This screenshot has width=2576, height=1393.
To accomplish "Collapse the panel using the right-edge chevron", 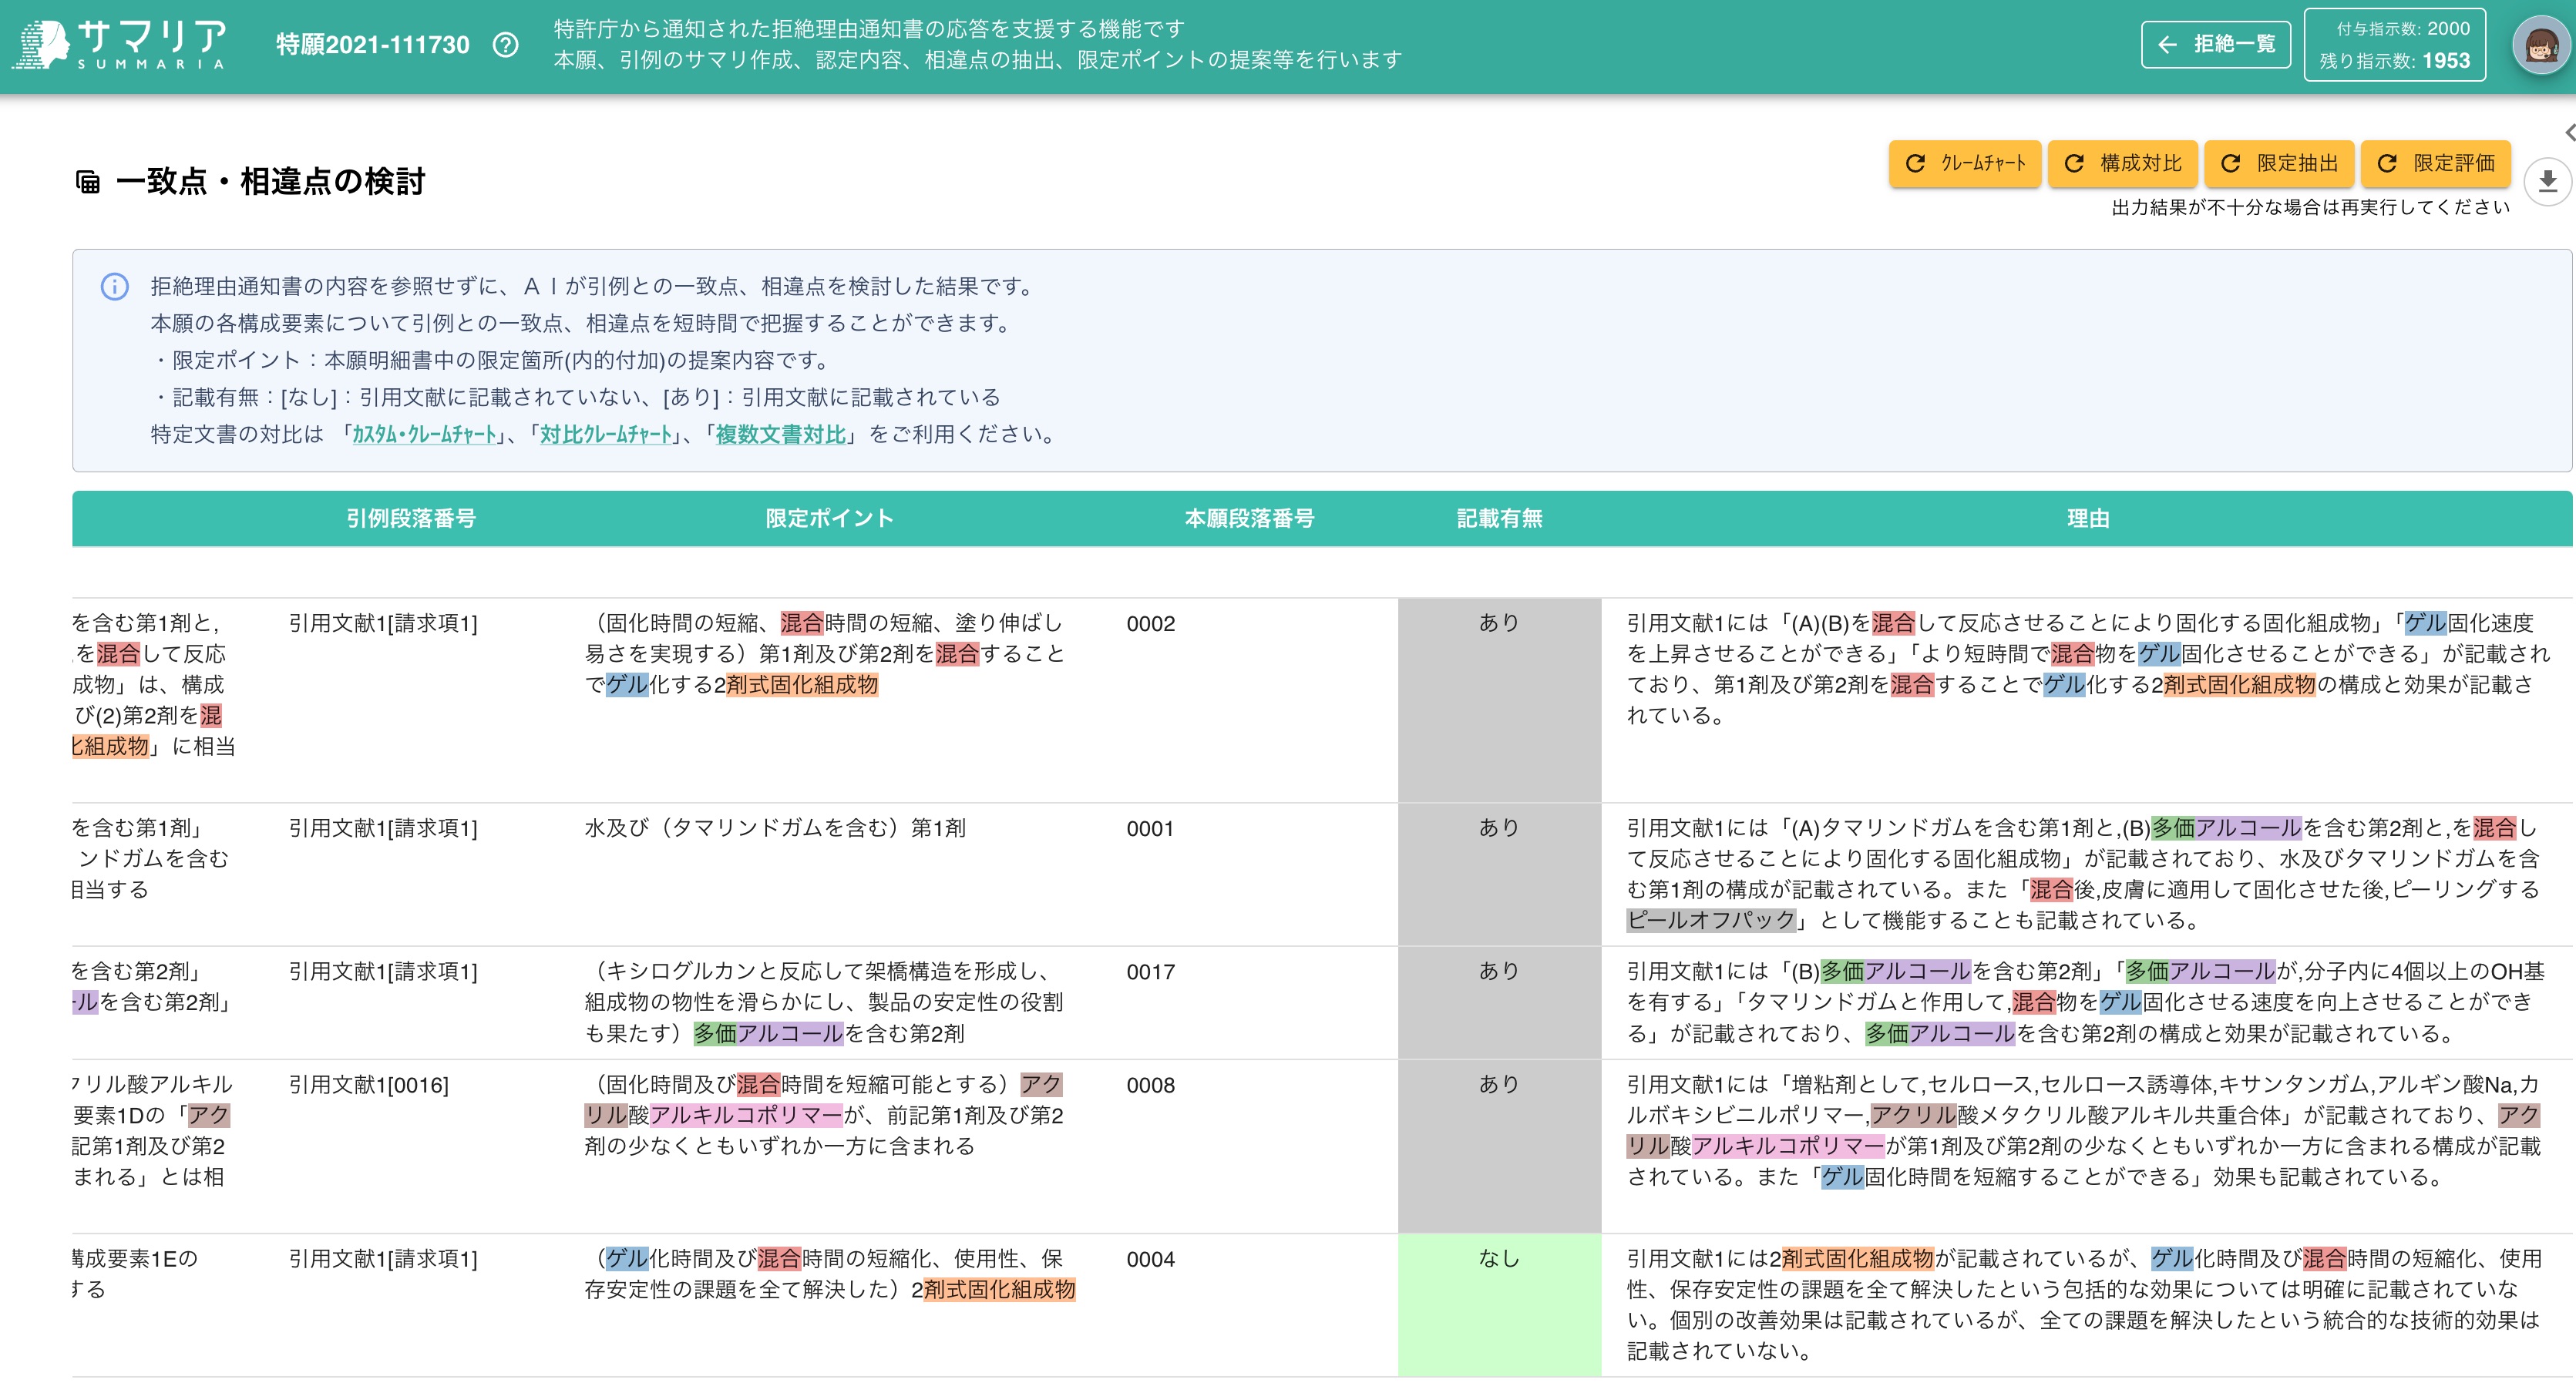I will pos(2570,131).
